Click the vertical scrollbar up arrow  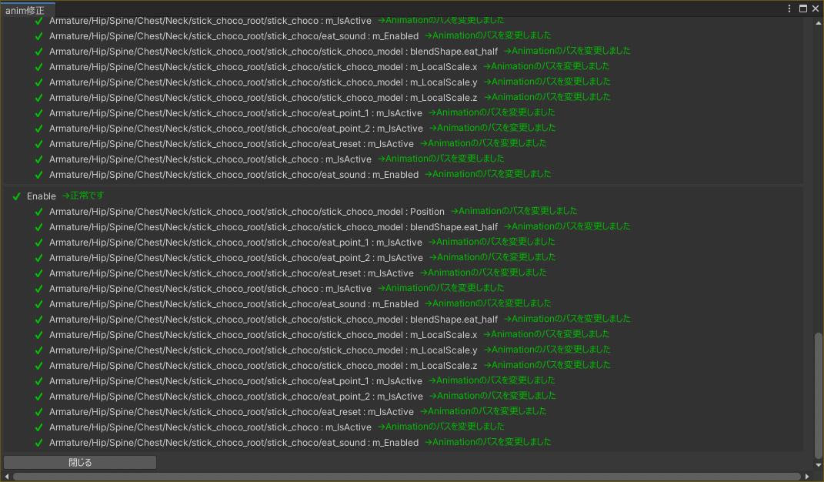818,22
